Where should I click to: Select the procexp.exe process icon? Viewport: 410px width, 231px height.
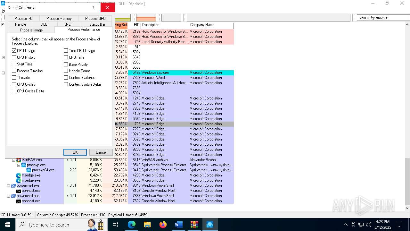(x=24, y=165)
